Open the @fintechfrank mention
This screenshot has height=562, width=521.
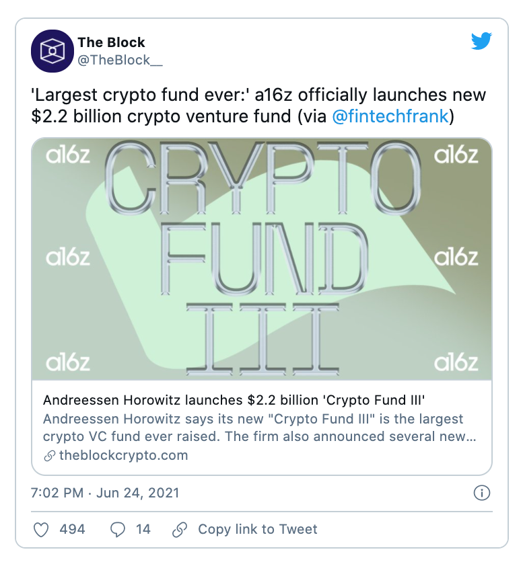tap(390, 116)
